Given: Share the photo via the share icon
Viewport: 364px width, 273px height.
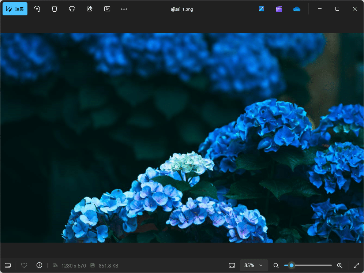Looking at the screenshot, I should click(90, 9).
